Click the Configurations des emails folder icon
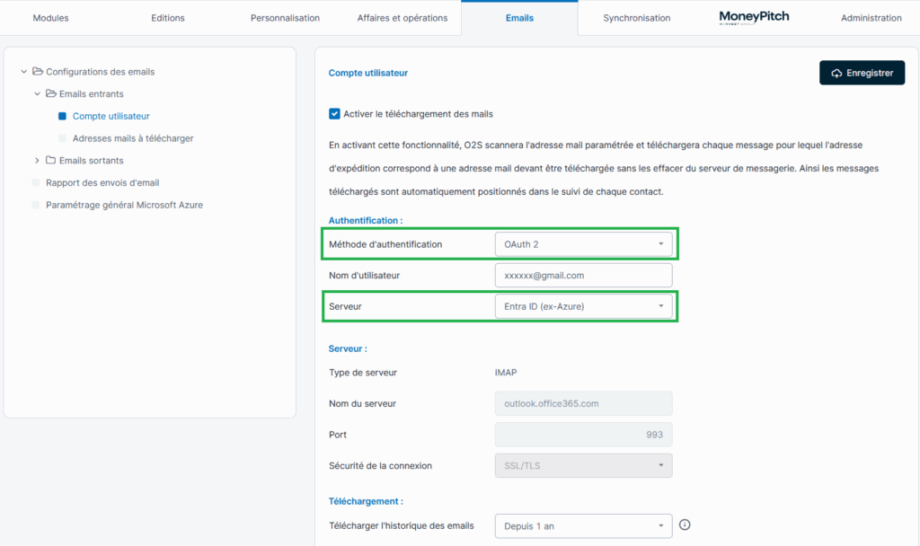The width and height of the screenshot is (920, 546). pyautogui.click(x=38, y=72)
